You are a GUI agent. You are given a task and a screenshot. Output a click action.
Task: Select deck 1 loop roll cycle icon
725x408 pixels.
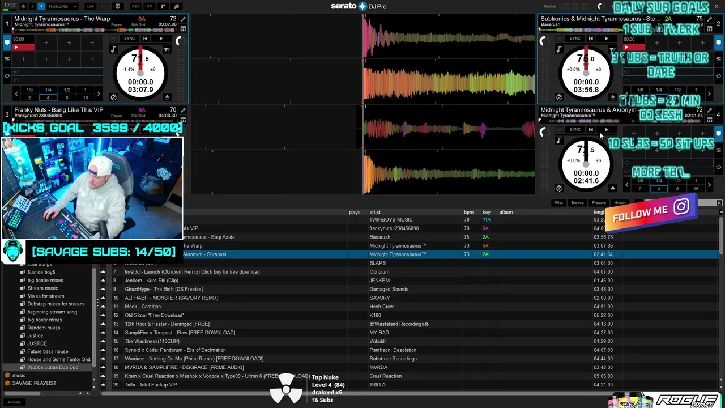click(x=7, y=75)
